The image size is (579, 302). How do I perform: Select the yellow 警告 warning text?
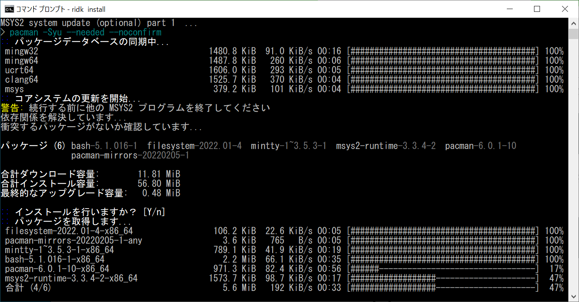coord(9,107)
